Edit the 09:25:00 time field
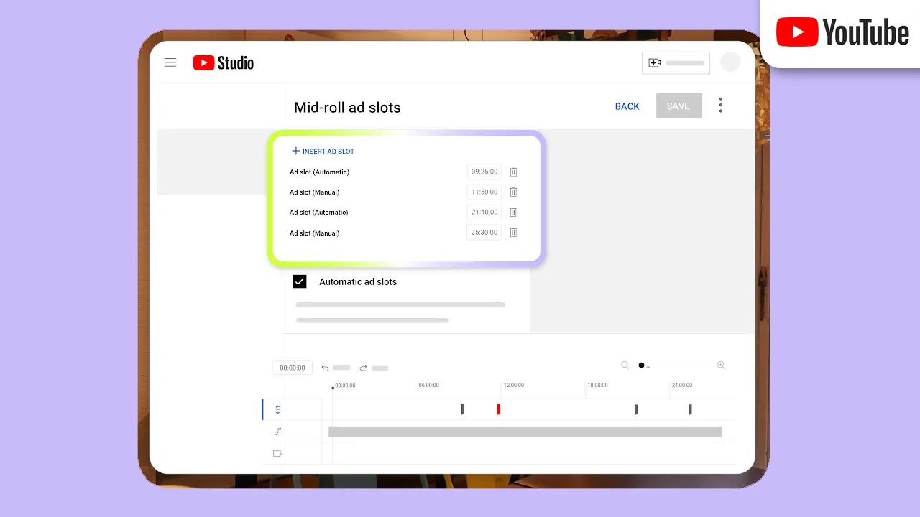The height and width of the screenshot is (517, 920). 484,172
